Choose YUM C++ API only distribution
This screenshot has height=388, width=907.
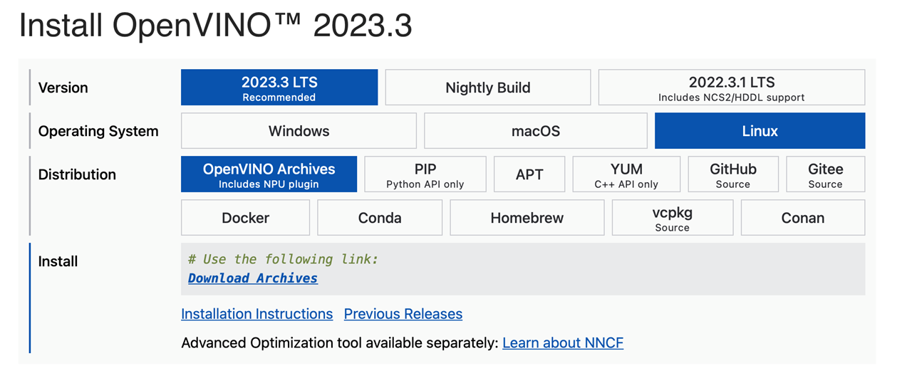pyautogui.click(x=626, y=174)
